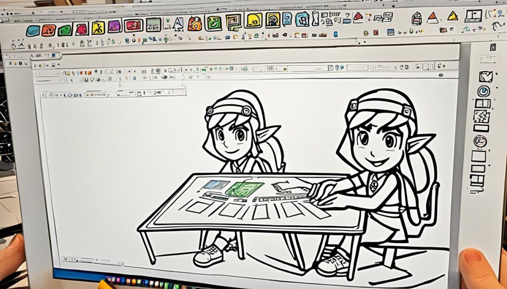Click the tall white cylinder toolbar icon
The image size is (507, 289).
coord(315,18)
